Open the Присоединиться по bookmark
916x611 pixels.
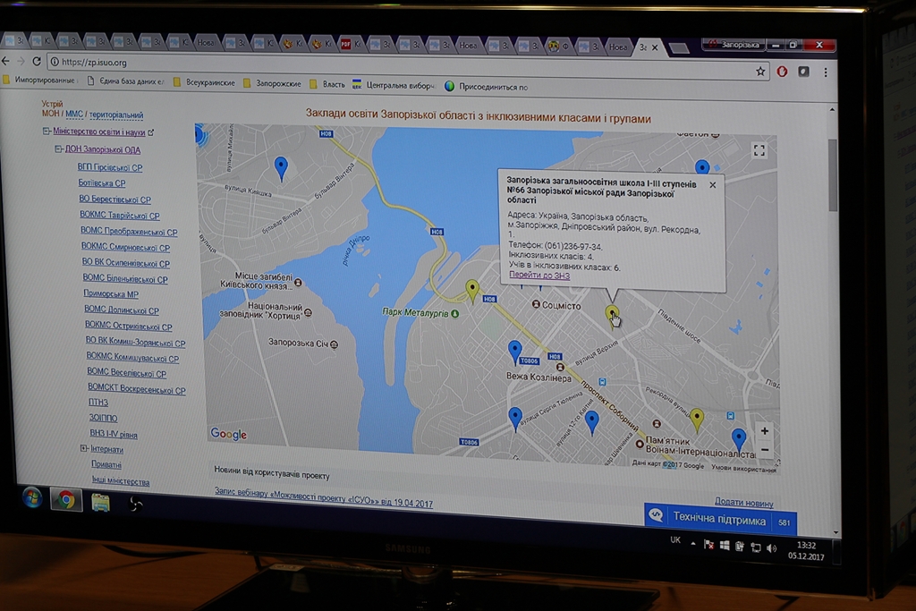(x=486, y=87)
